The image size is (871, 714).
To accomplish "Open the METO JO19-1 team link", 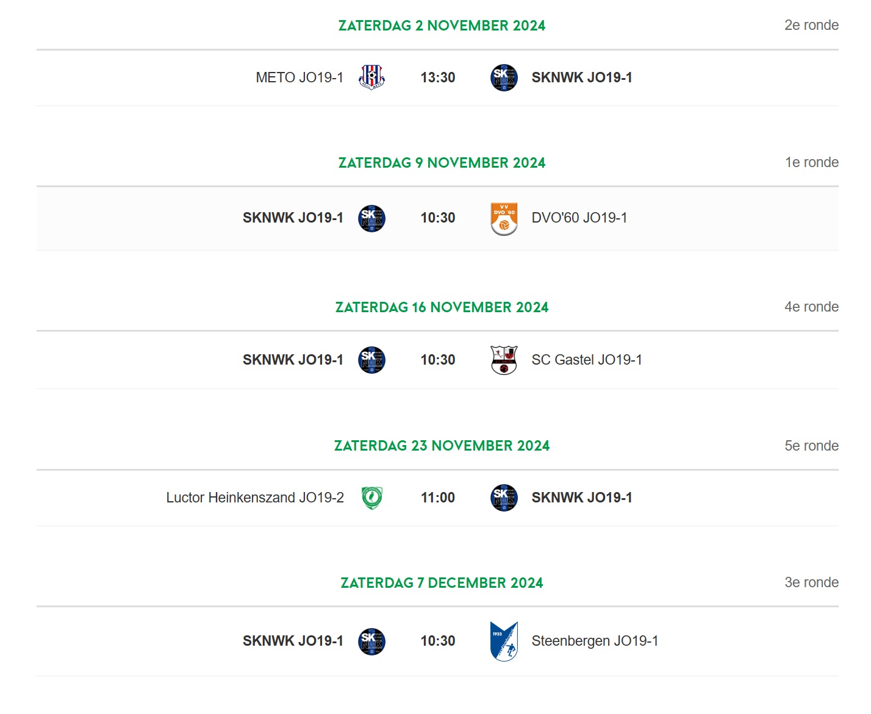I will pos(299,77).
